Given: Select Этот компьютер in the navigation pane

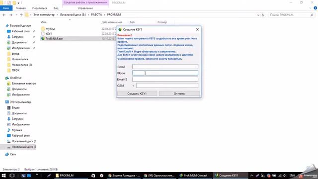Looking at the screenshot, I should (x=20, y=102).
